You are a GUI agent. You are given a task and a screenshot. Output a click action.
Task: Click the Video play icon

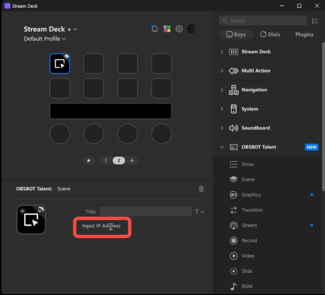tap(234, 256)
